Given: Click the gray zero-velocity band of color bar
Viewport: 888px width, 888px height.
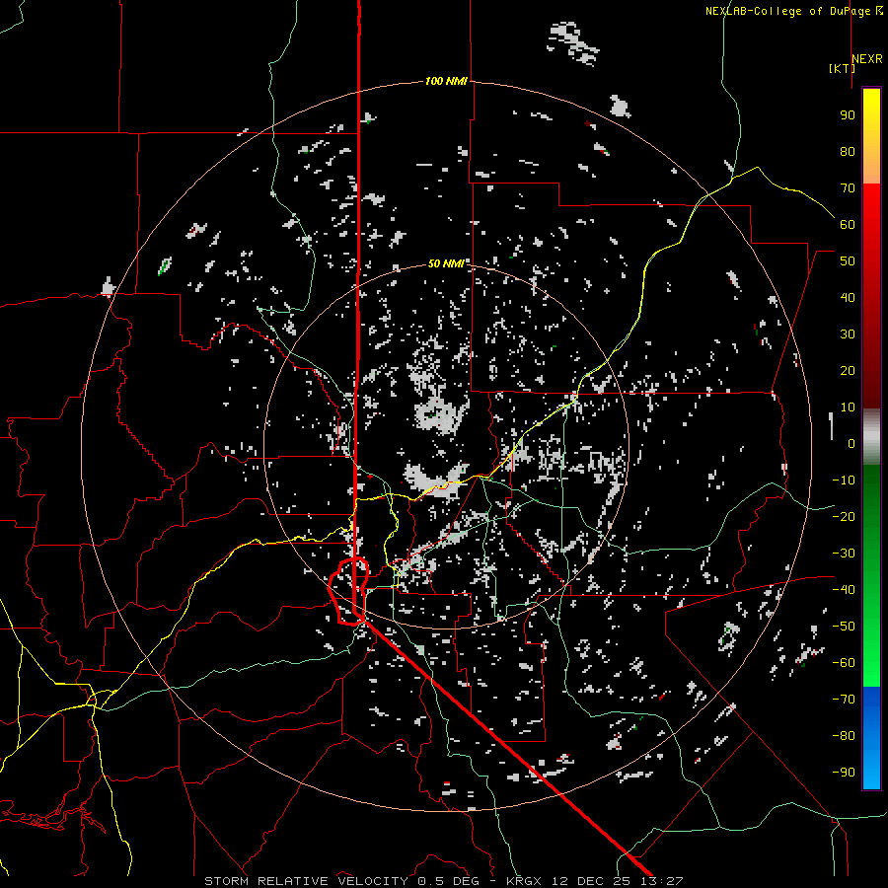Looking at the screenshot, I should pyautogui.click(x=871, y=437).
